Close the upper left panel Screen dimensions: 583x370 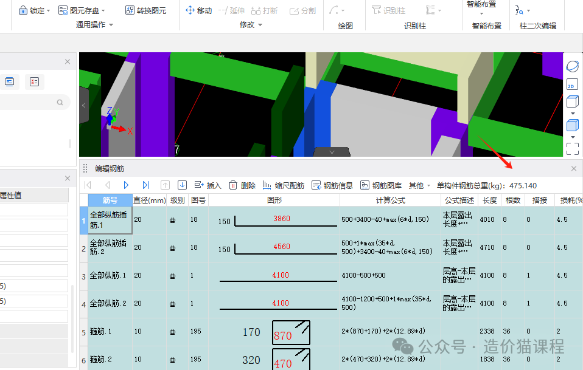(x=68, y=61)
